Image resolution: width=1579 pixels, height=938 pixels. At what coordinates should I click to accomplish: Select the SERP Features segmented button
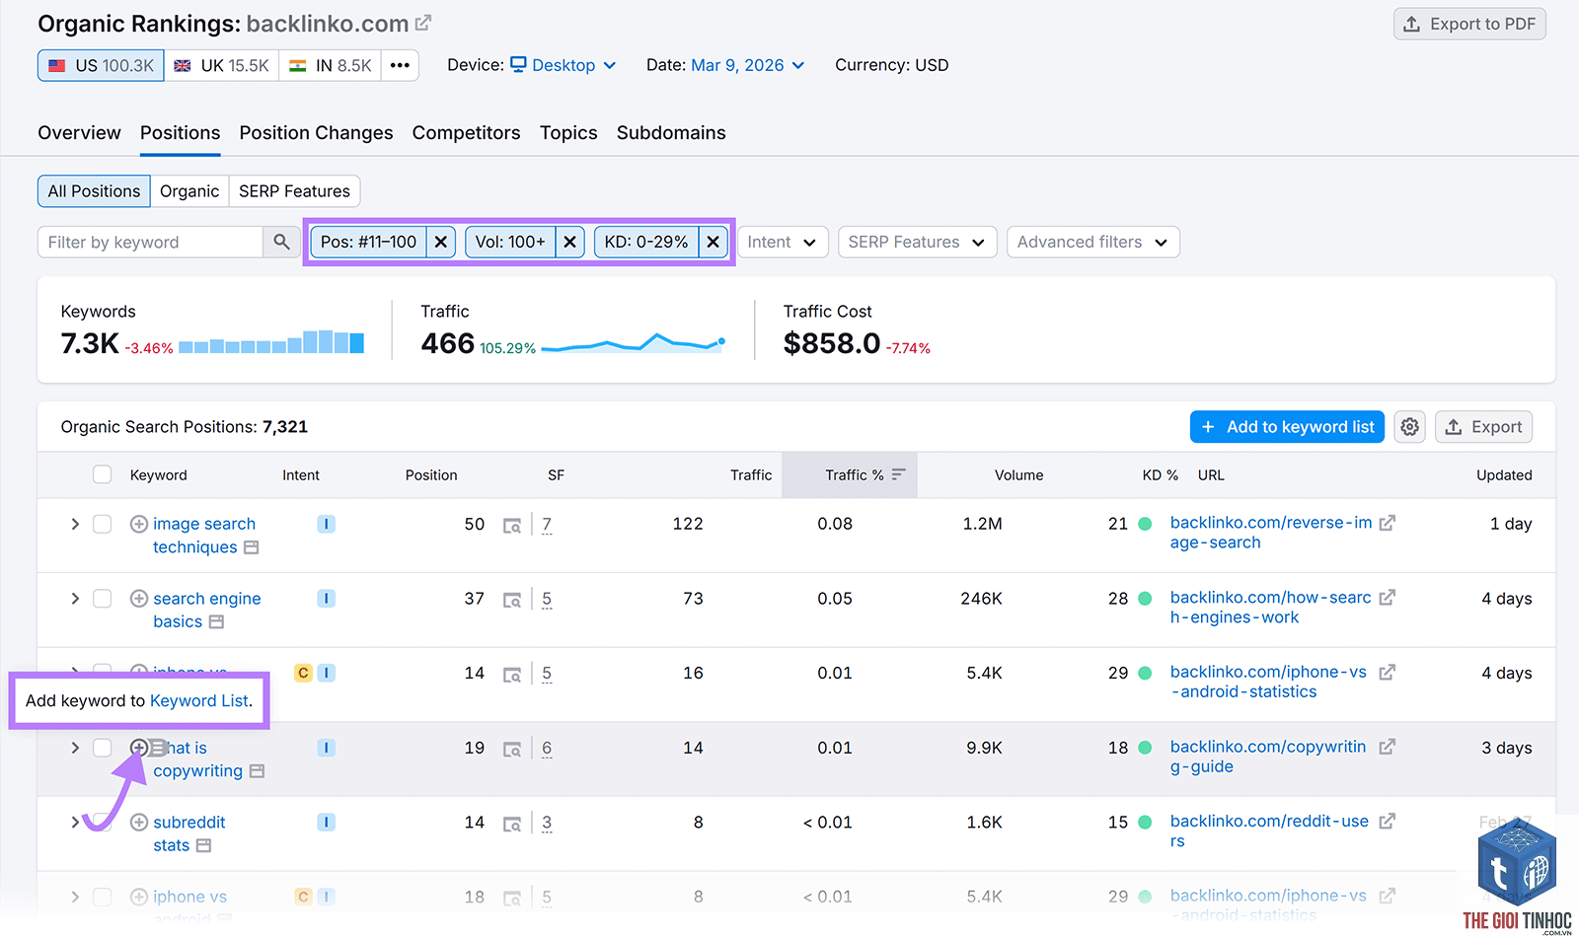click(294, 191)
